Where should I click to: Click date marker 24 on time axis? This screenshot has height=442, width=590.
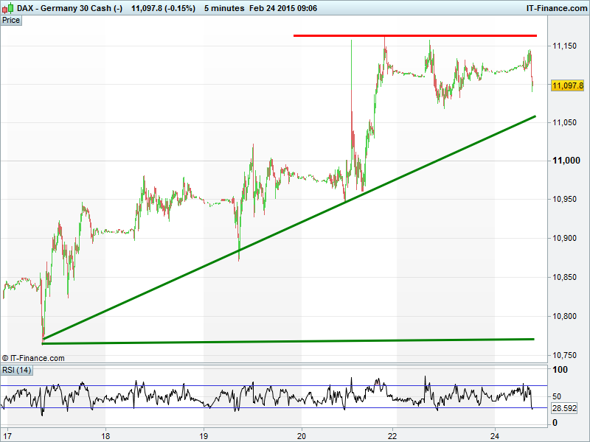tap(495, 435)
